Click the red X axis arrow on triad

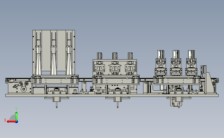click(11, 122)
